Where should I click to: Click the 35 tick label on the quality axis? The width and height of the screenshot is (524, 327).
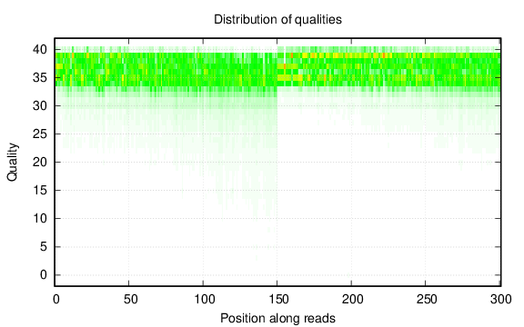40,78
